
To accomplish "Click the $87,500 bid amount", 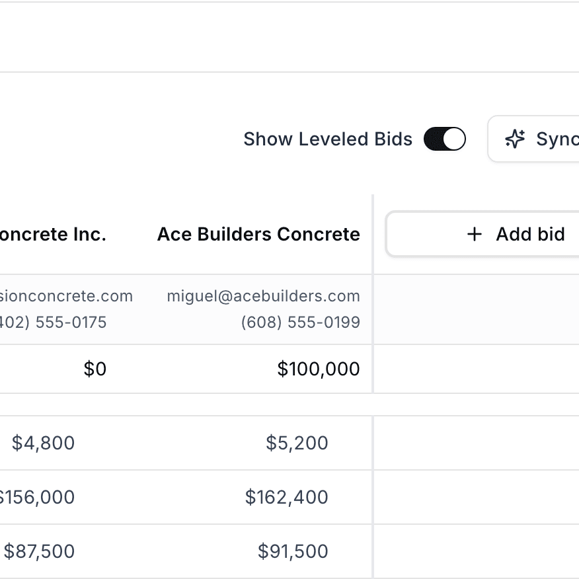I will pyautogui.click(x=39, y=551).
